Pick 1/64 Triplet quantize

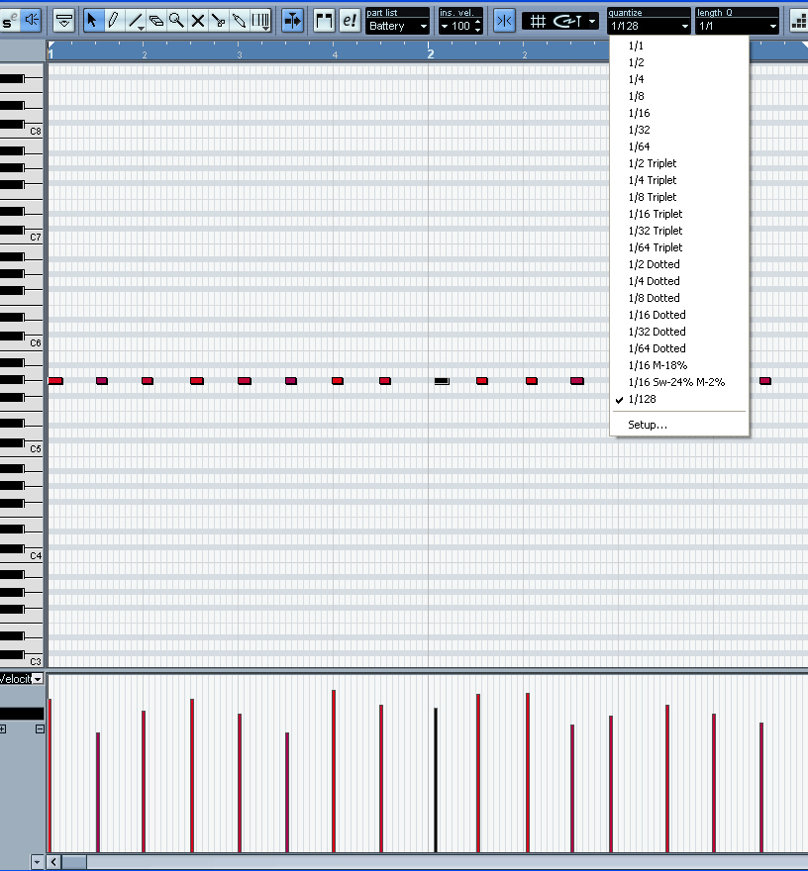pyautogui.click(x=679, y=247)
